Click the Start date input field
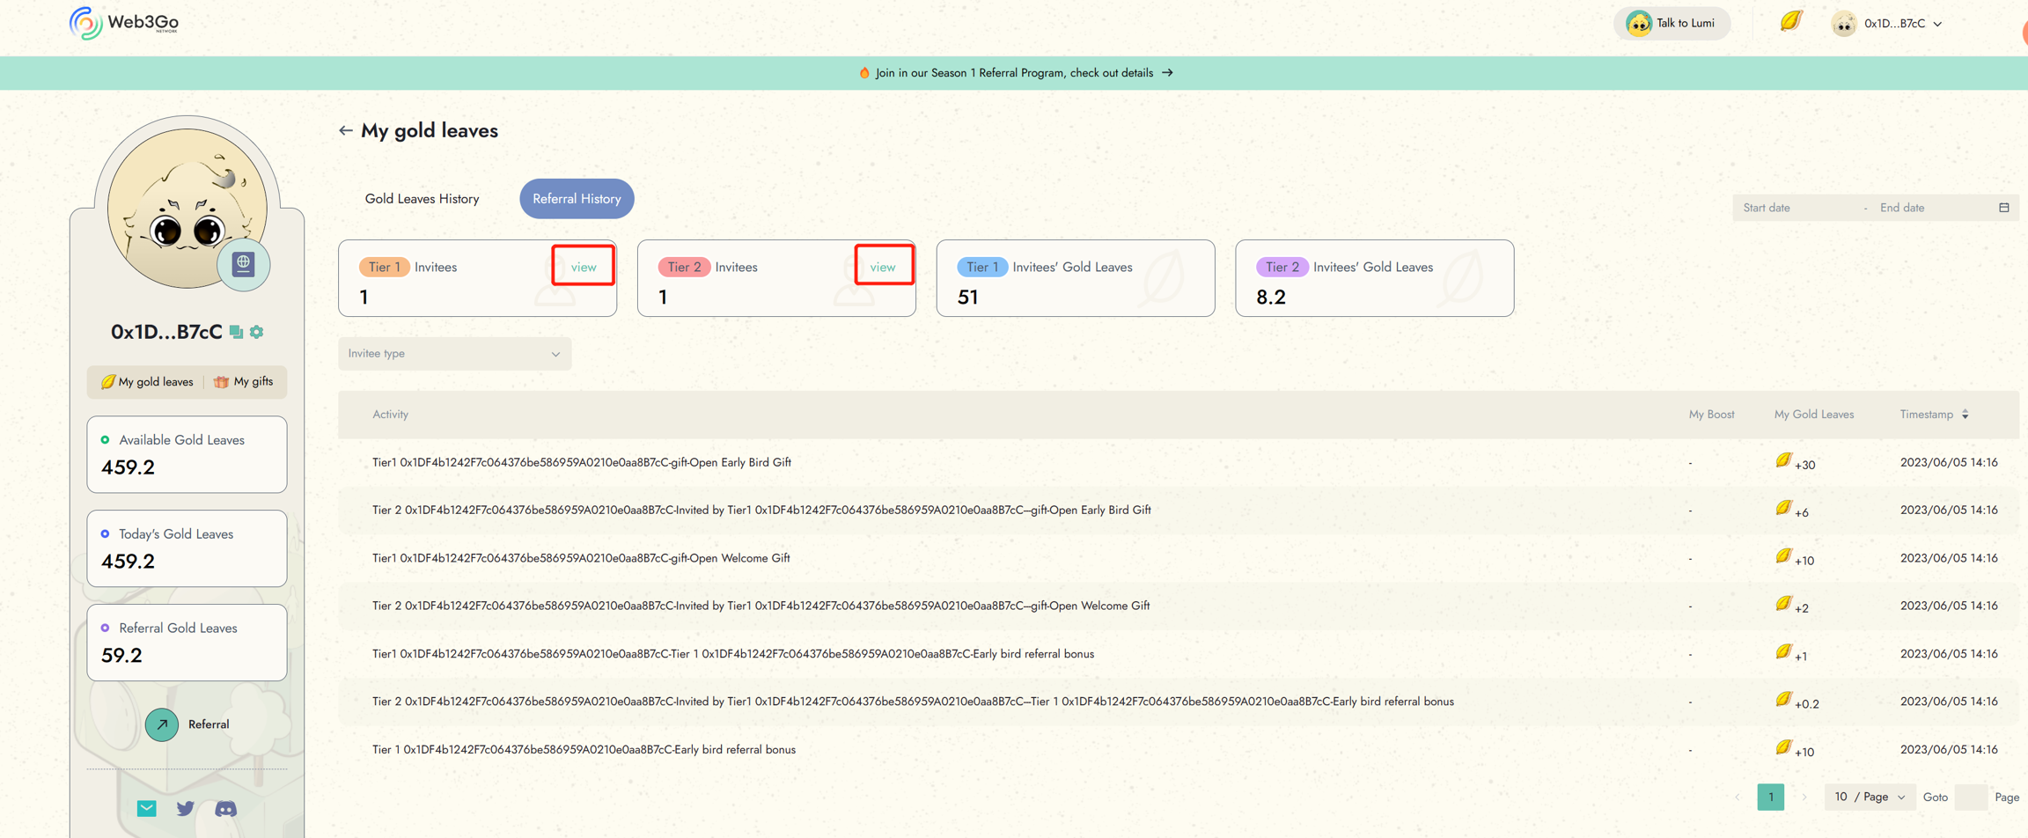The height and width of the screenshot is (838, 2028). tap(1796, 208)
